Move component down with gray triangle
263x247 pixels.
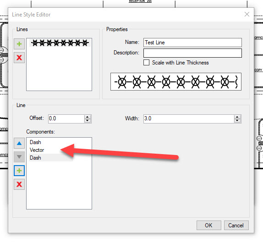pyautogui.click(x=19, y=157)
